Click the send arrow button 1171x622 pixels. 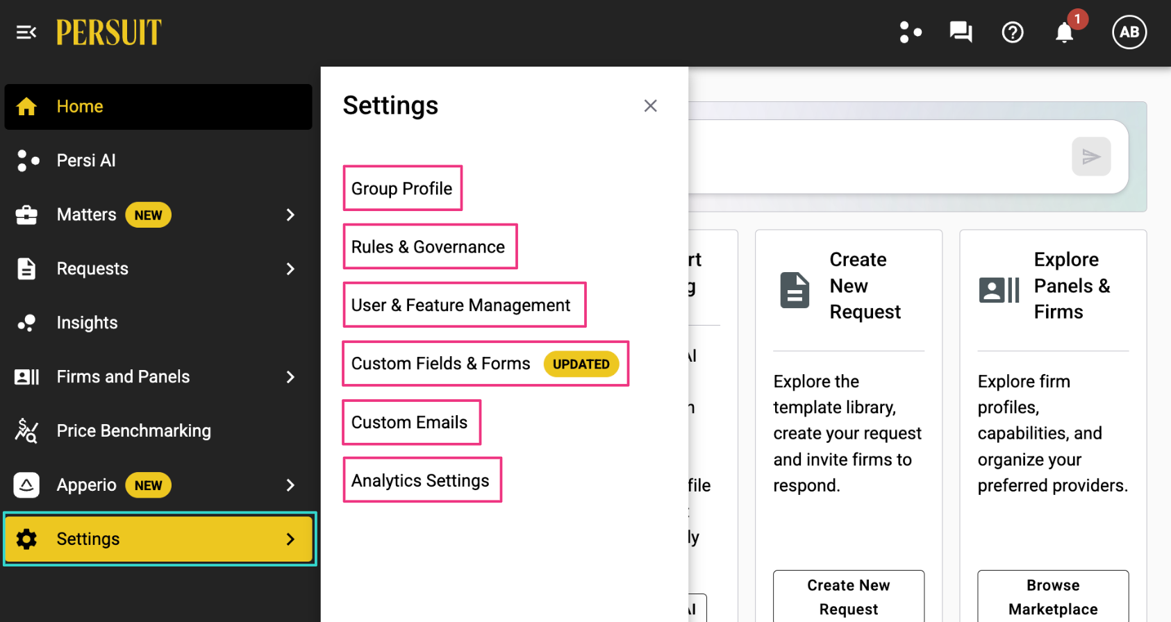pos(1091,156)
